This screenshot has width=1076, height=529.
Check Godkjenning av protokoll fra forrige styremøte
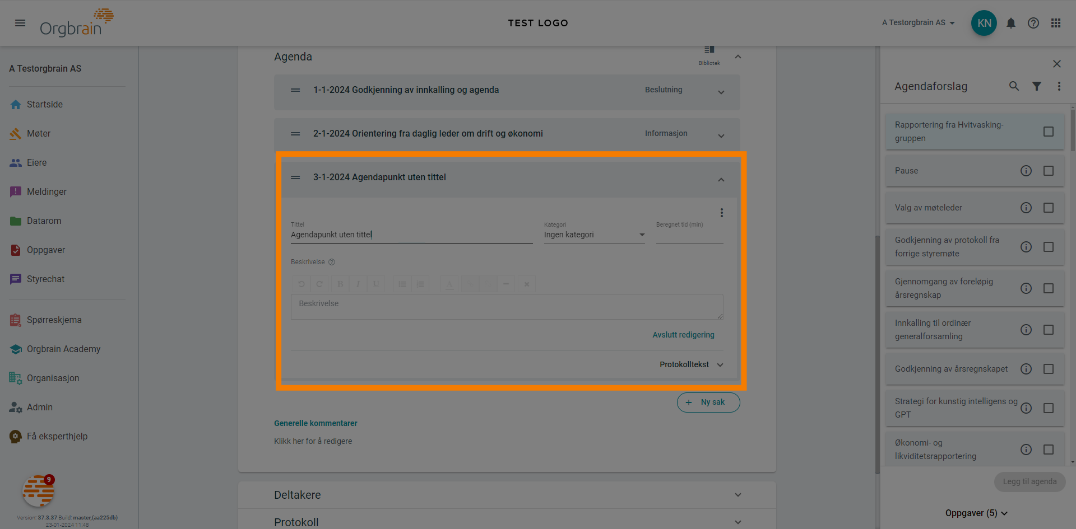click(x=1049, y=247)
